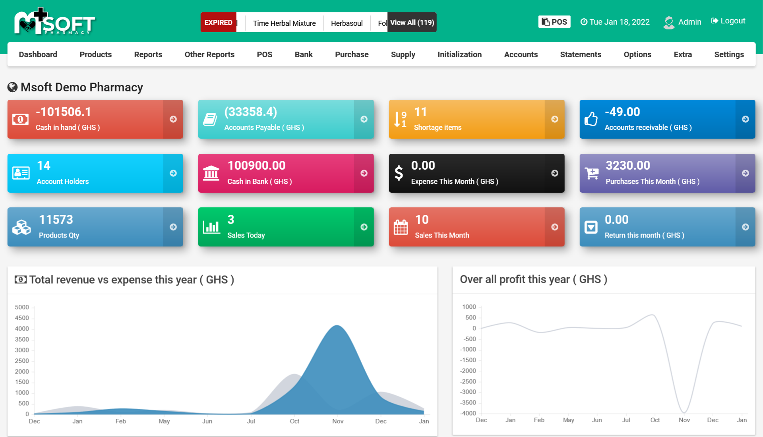Click the Accounts receivable thumbs-up icon
This screenshot has height=437, width=763.
click(591, 119)
